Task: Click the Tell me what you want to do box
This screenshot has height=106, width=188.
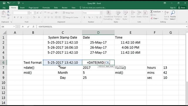Action: 93,8
